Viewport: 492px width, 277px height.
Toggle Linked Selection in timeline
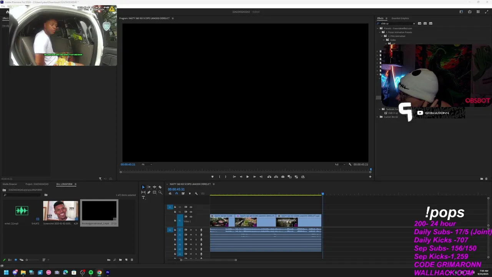(183, 194)
